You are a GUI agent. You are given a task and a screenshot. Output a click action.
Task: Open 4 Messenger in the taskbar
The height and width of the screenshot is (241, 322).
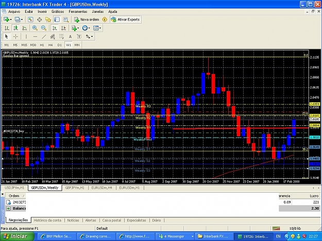pos(175,236)
